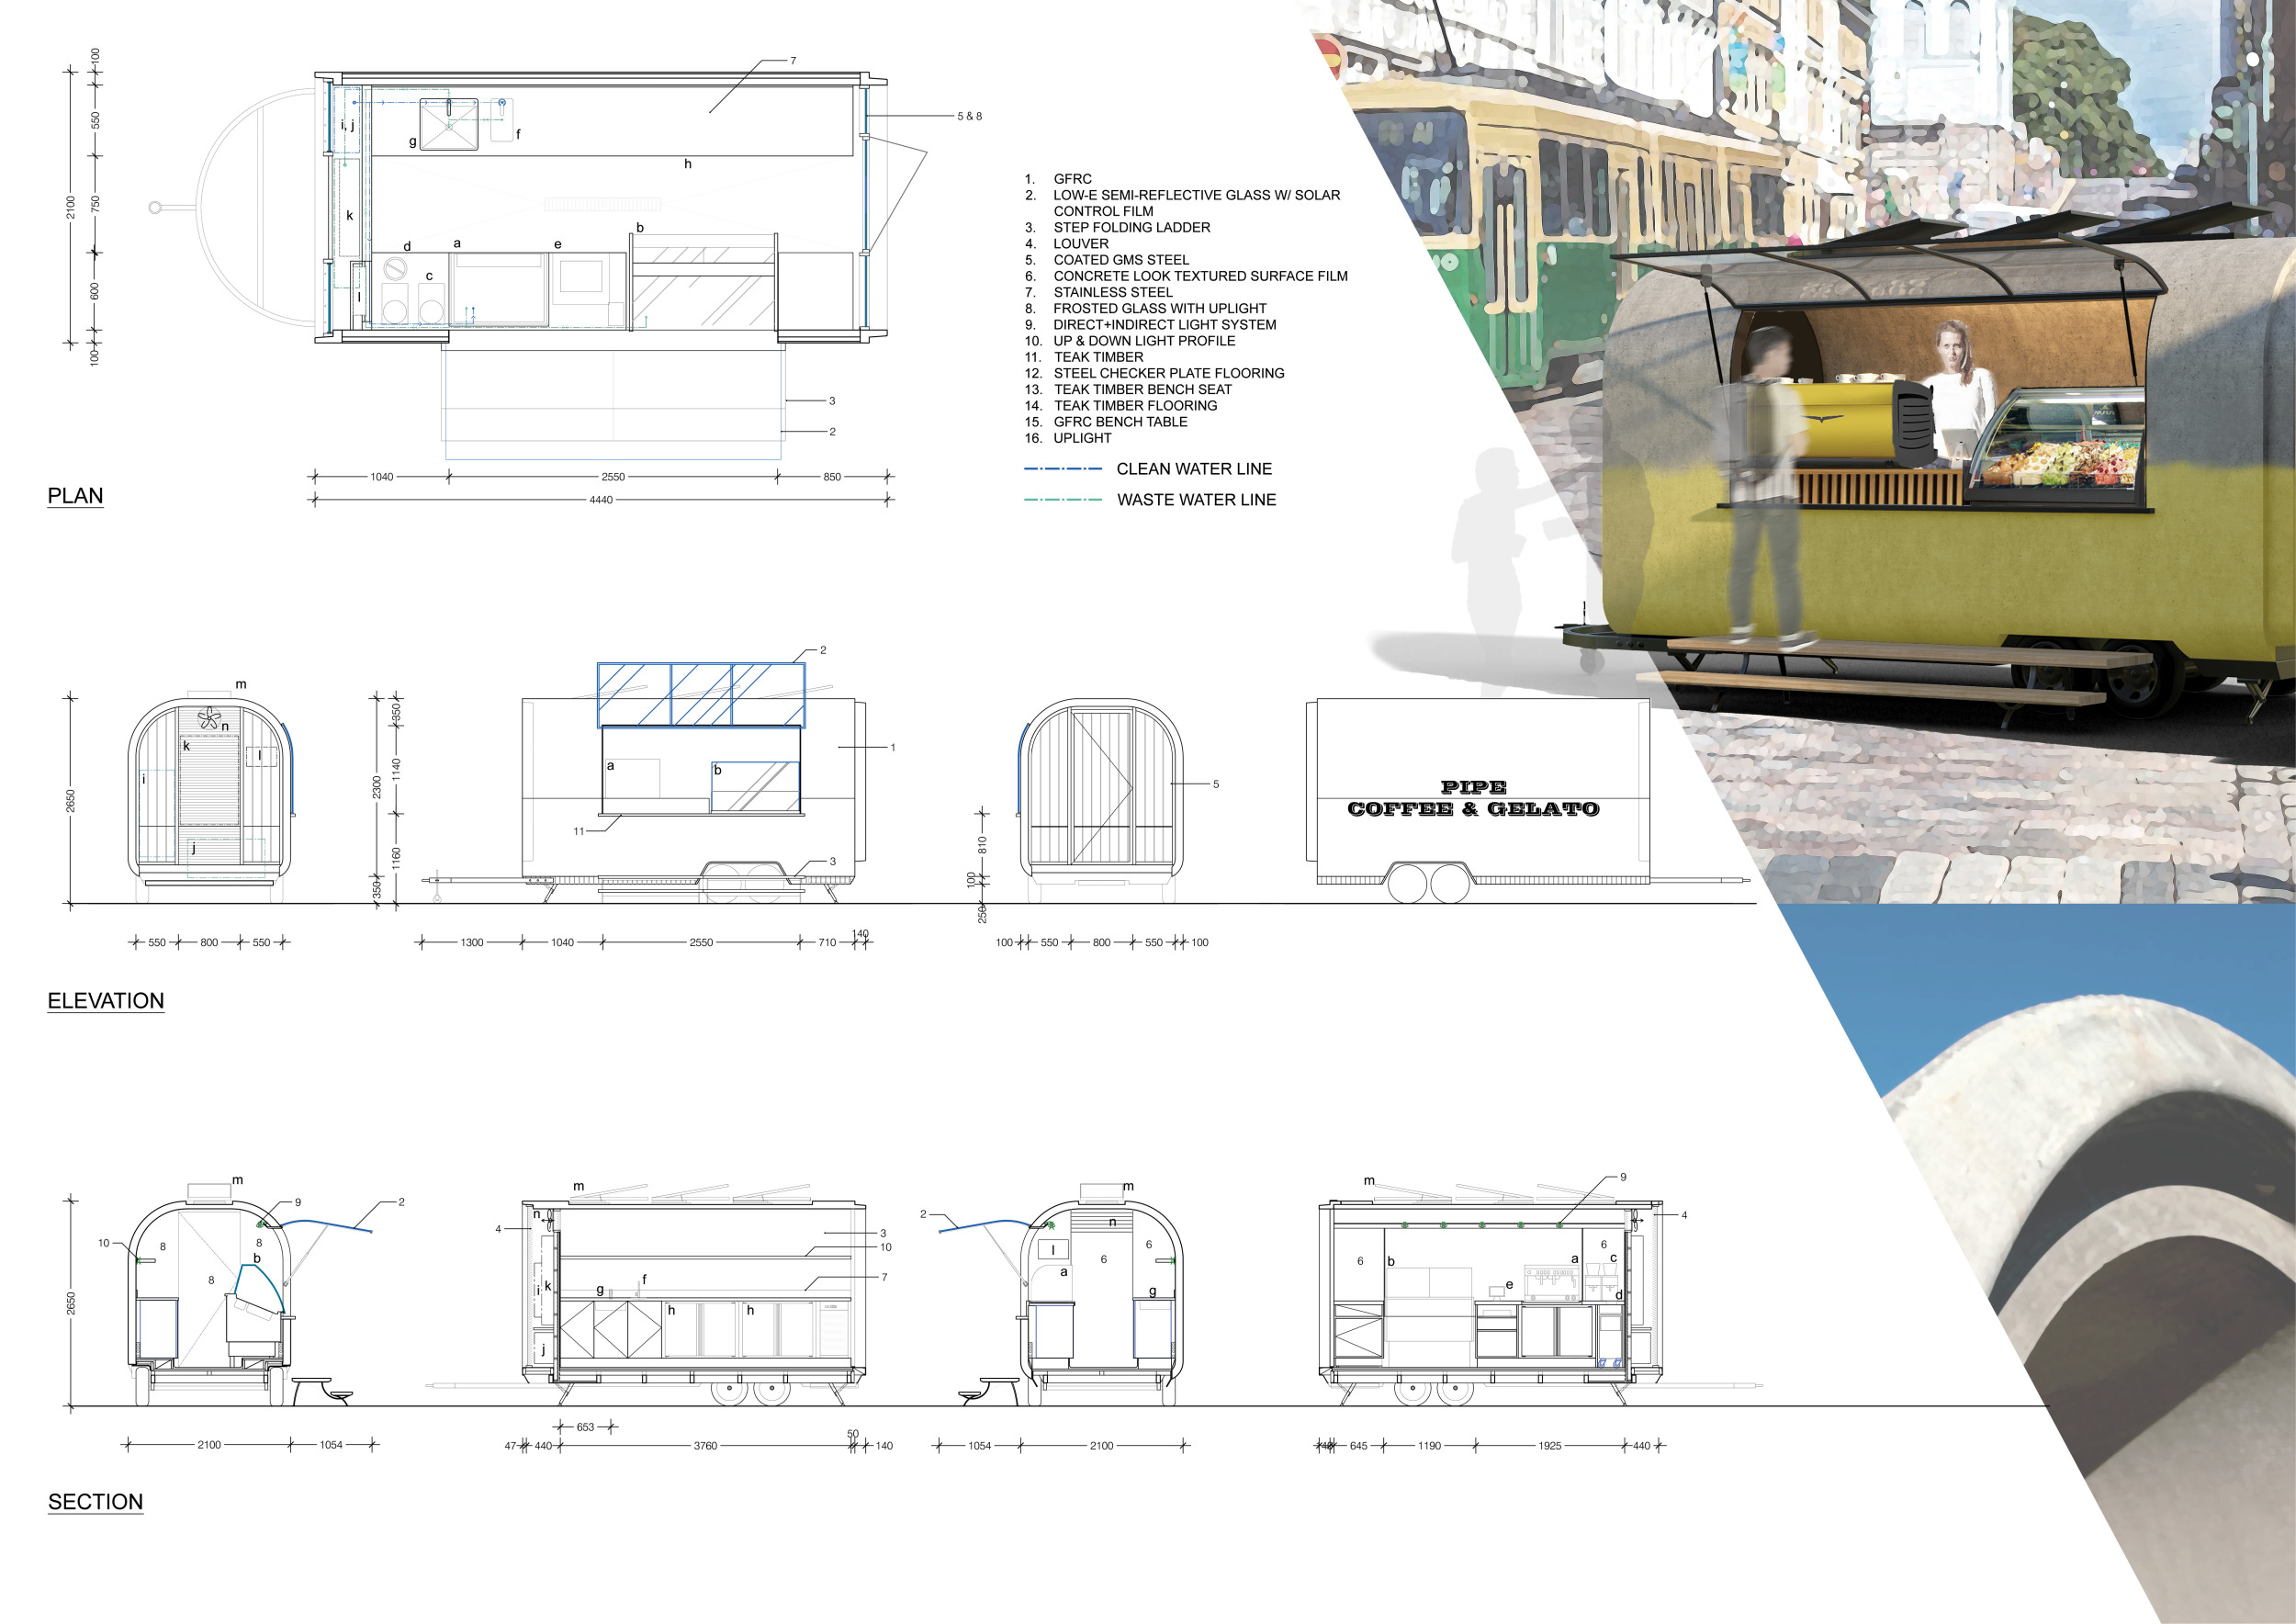
Task: Click the sink labeled g in plan
Action: pos(448,124)
